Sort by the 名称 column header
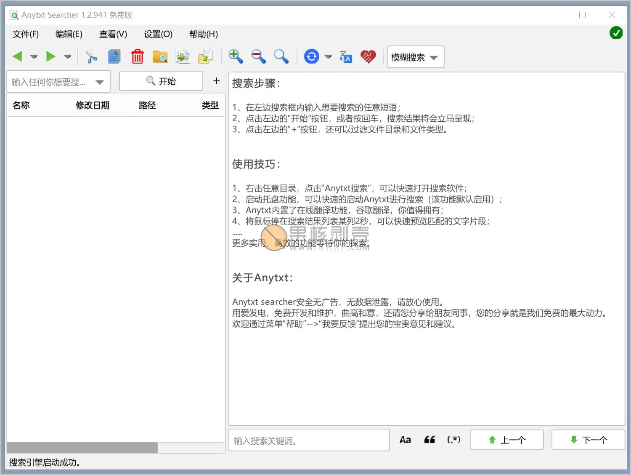The width and height of the screenshot is (631, 475). (x=21, y=105)
